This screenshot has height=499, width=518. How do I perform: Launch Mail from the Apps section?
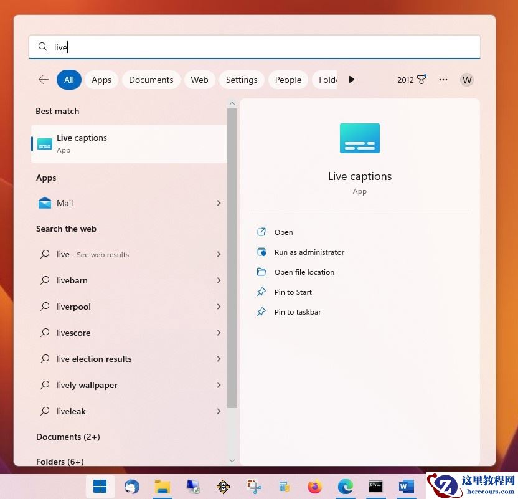(x=64, y=203)
